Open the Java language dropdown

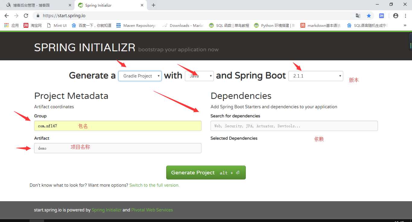tap(199, 76)
